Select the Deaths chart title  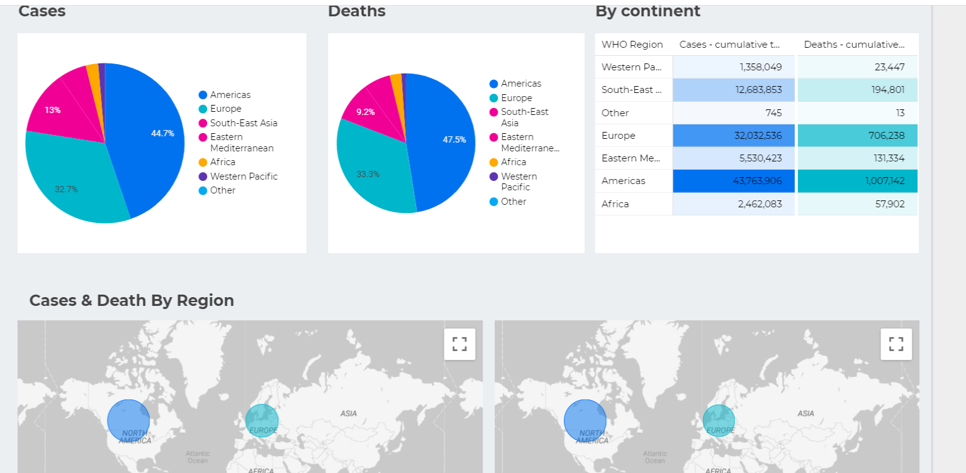tap(356, 10)
